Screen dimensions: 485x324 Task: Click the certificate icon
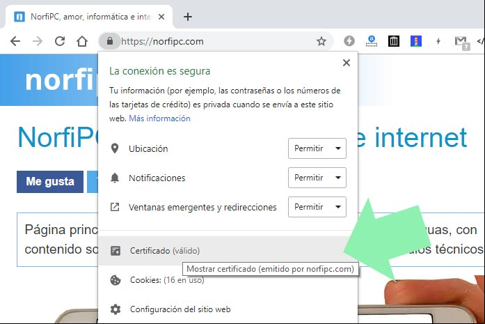pyautogui.click(x=116, y=251)
